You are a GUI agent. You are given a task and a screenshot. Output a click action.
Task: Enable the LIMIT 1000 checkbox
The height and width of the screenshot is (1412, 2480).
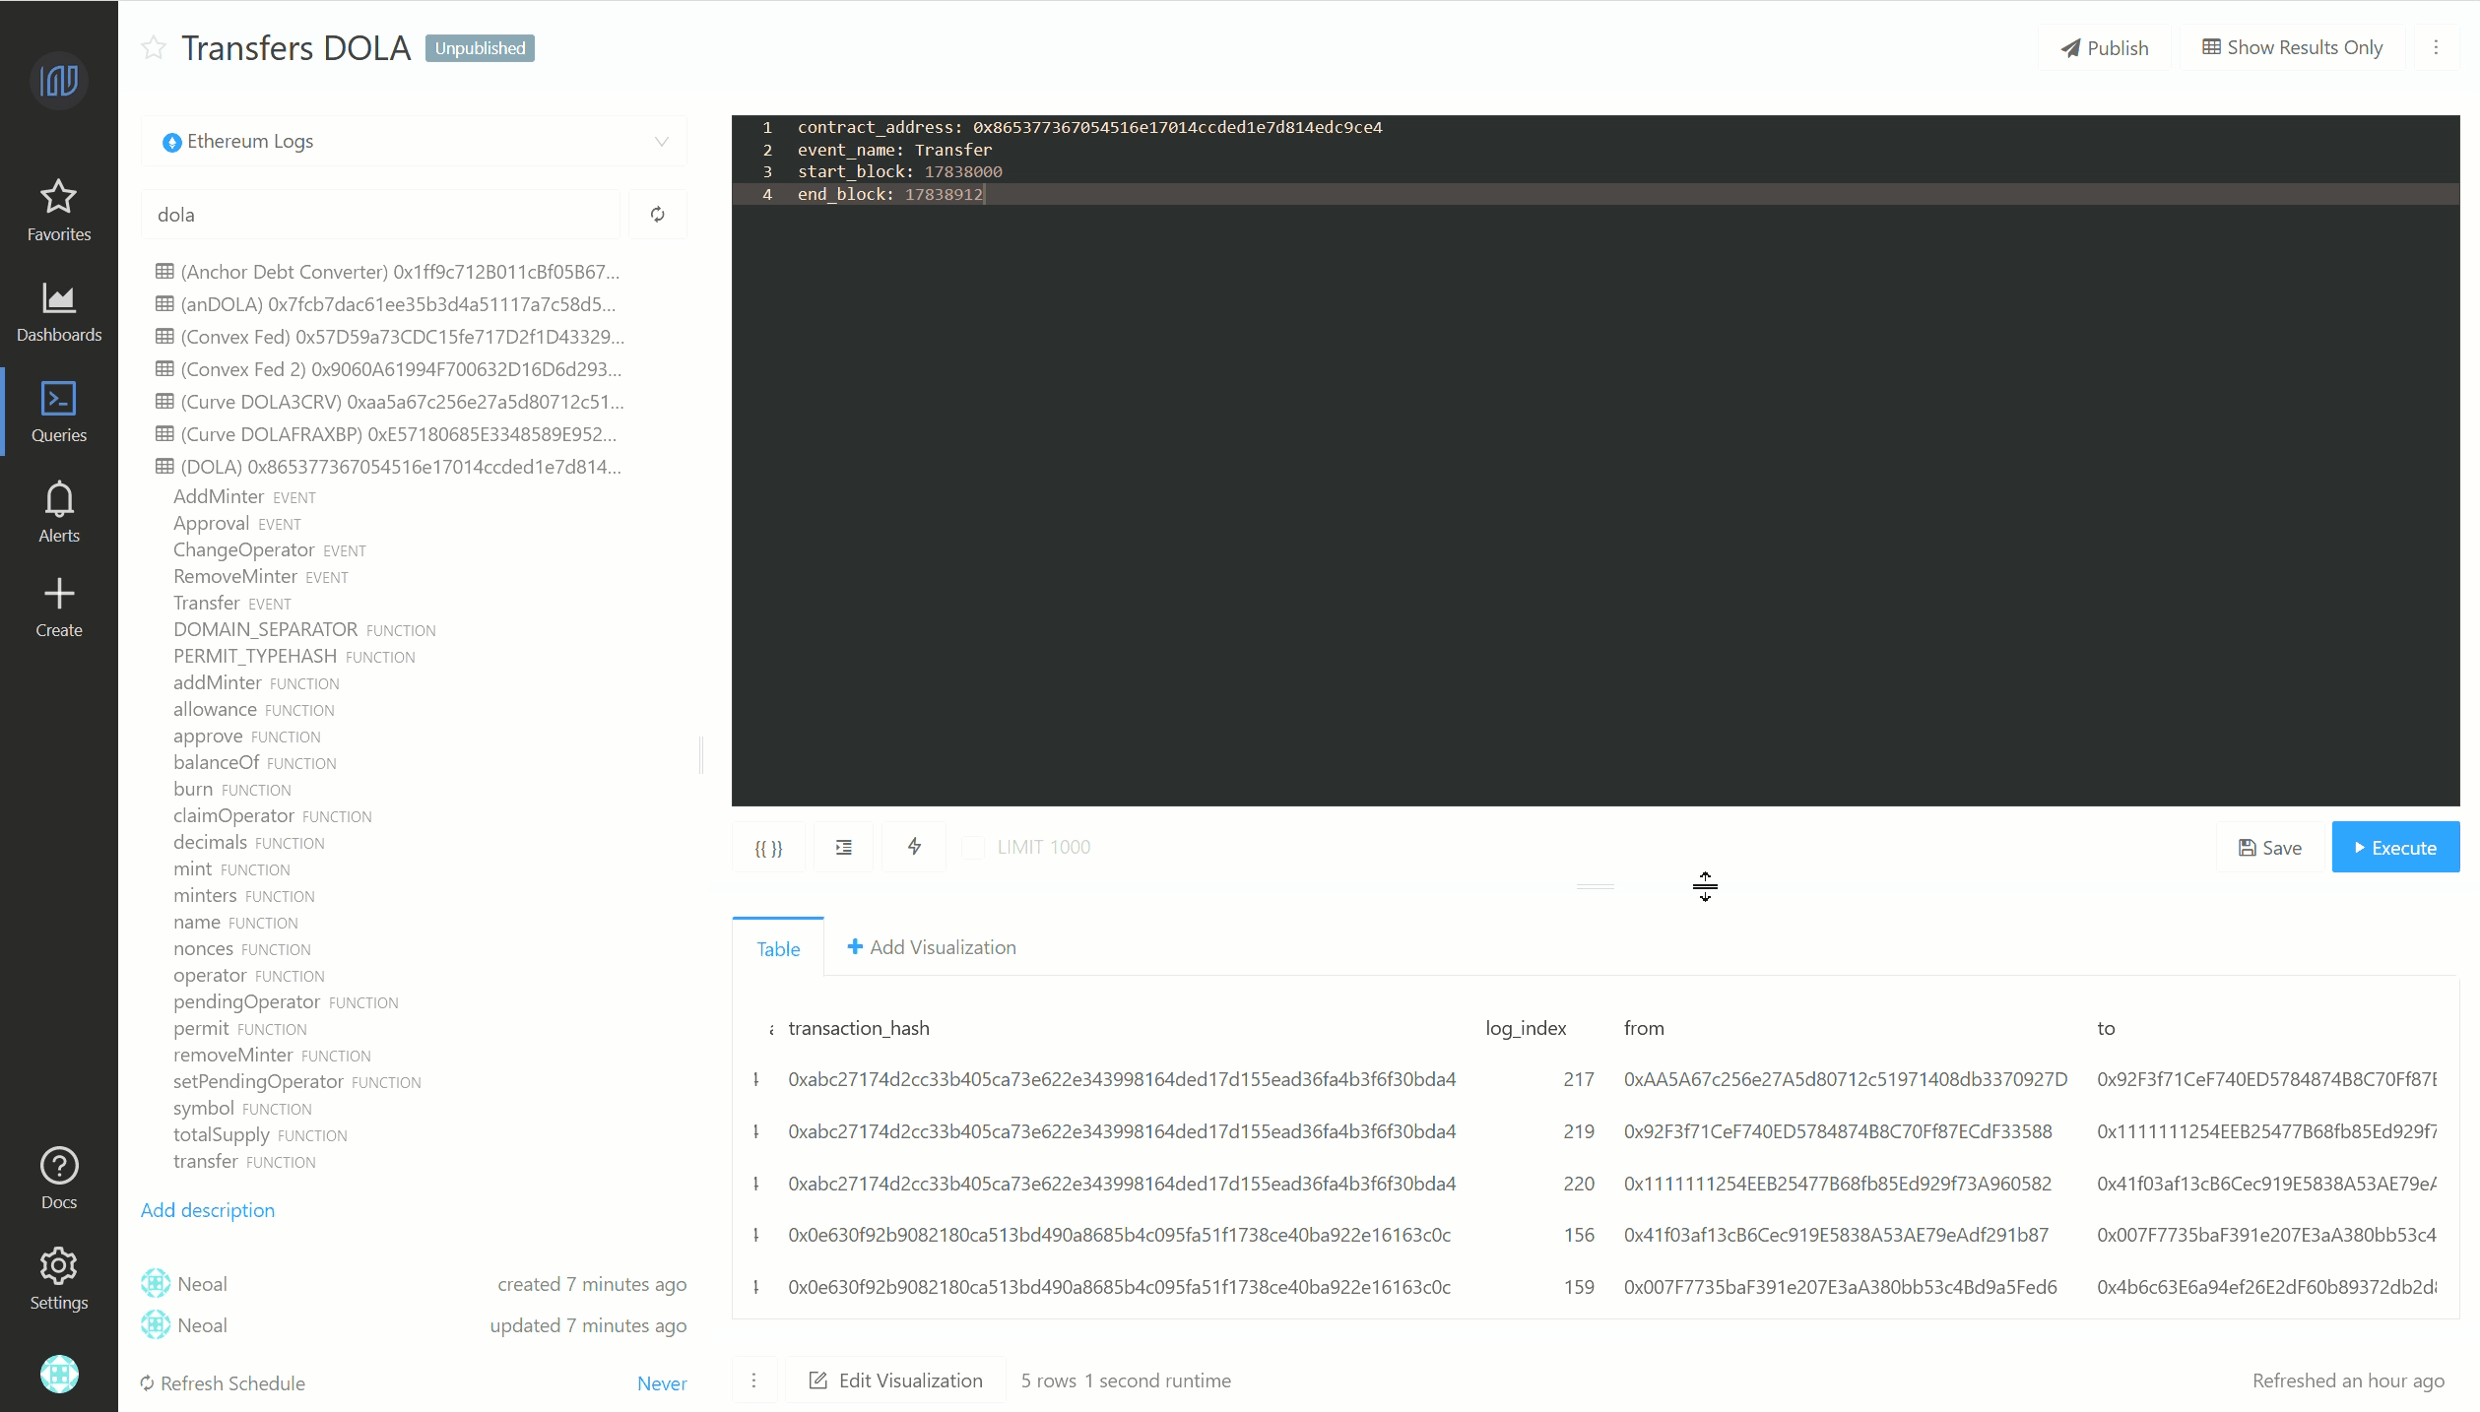click(973, 848)
